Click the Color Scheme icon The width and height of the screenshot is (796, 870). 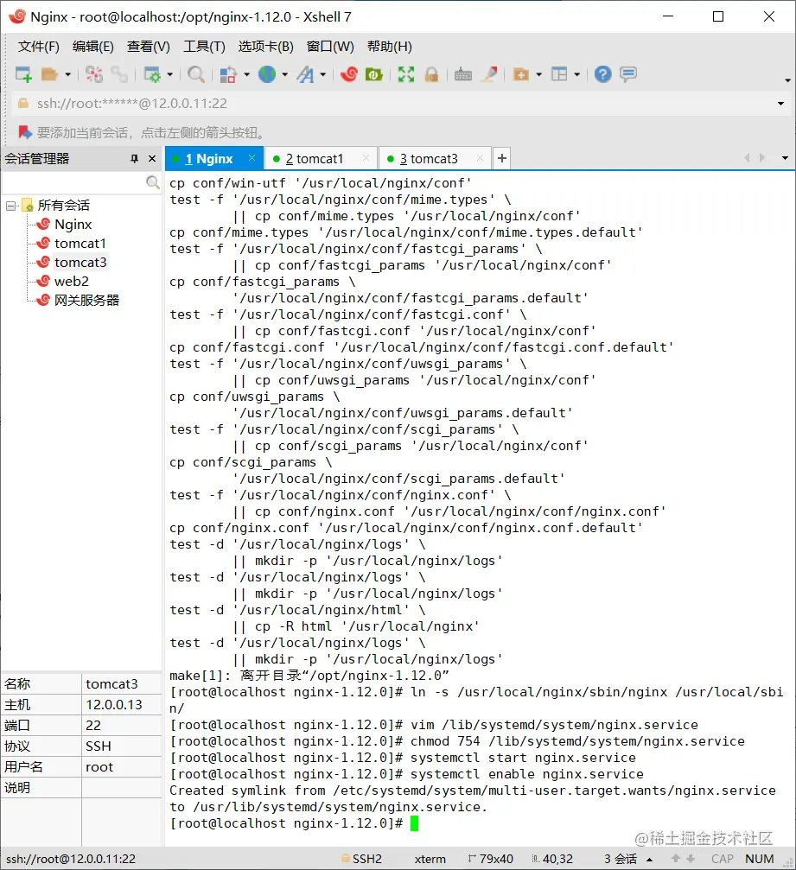[x=228, y=74]
